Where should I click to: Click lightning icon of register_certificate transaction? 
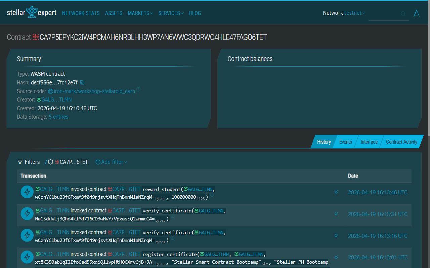pos(27,257)
